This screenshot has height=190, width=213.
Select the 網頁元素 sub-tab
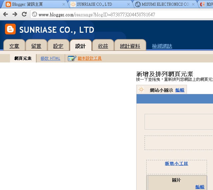[23, 58]
